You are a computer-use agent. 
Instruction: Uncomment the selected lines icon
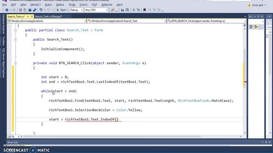point(138,10)
